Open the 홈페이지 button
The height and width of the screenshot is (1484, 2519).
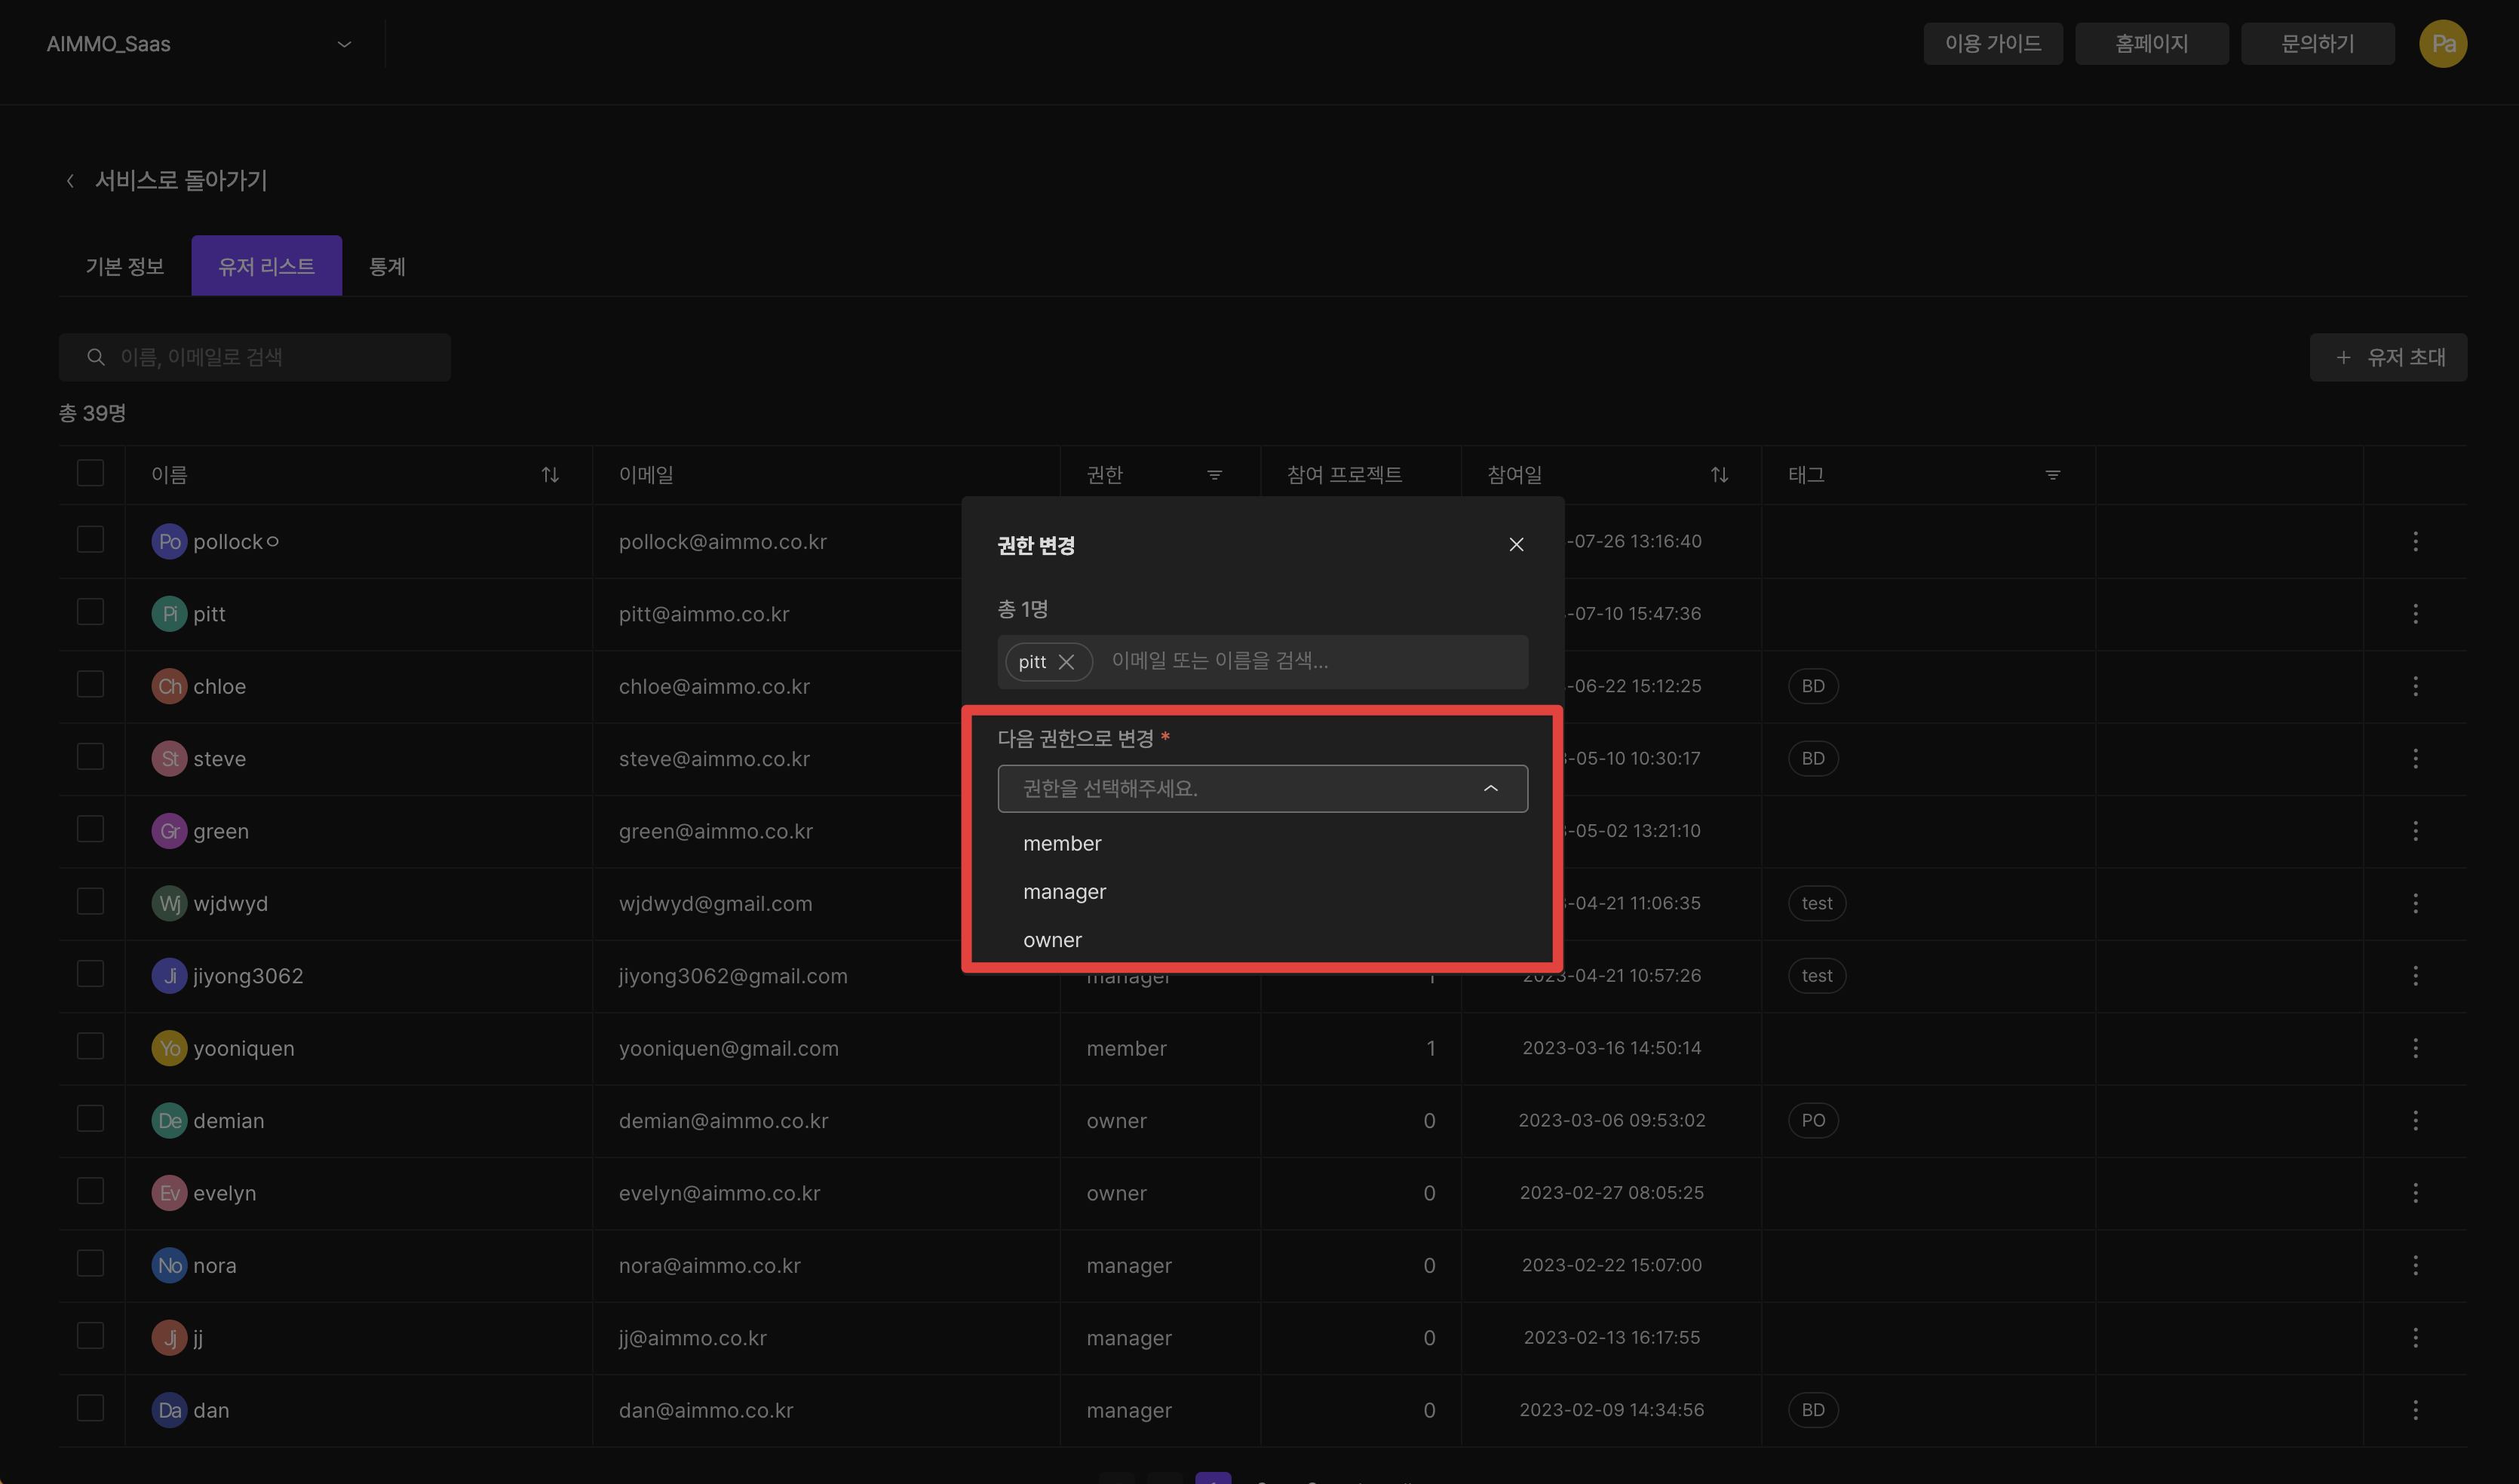coord(2151,44)
